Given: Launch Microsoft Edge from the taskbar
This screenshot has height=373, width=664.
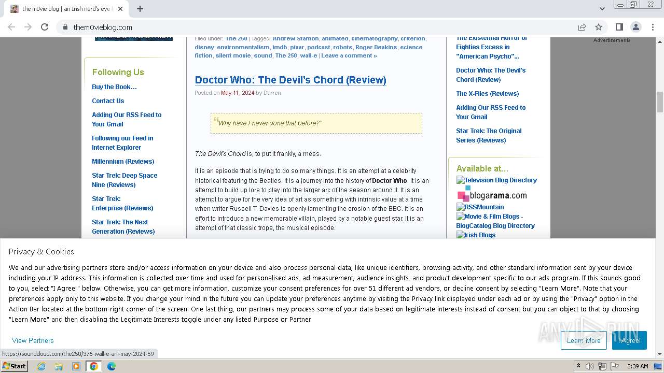Looking at the screenshot, I should point(112,366).
